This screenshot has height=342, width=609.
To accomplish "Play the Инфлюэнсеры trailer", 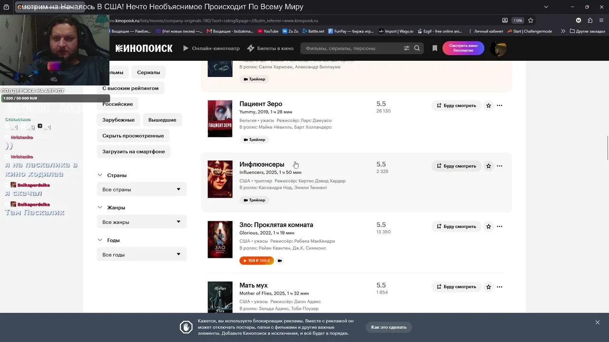I will click(254, 200).
